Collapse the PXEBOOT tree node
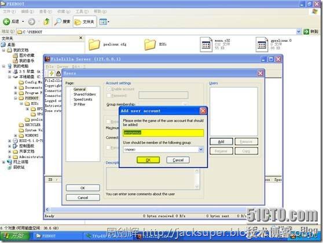 16,98
